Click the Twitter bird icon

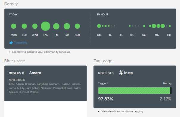[x=11, y=43]
